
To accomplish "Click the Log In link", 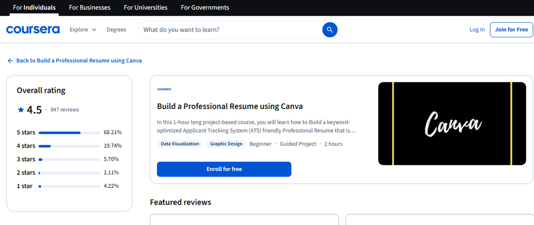I will point(477,29).
